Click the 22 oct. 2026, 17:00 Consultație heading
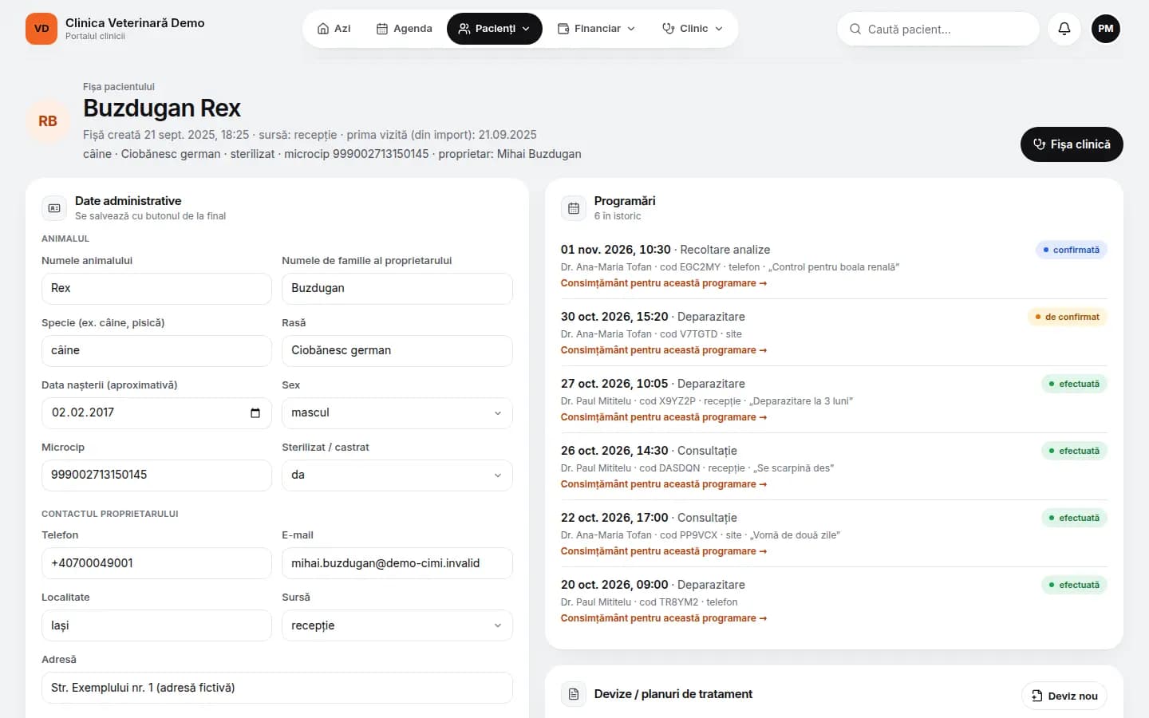 pos(649,518)
